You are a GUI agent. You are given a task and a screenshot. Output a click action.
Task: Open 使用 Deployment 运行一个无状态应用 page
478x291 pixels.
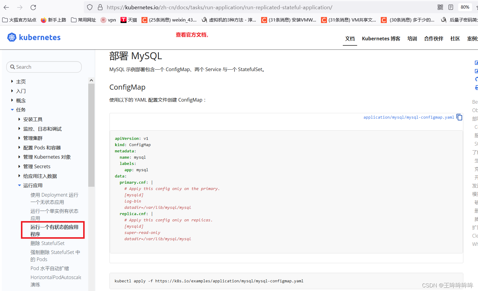(x=54, y=198)
